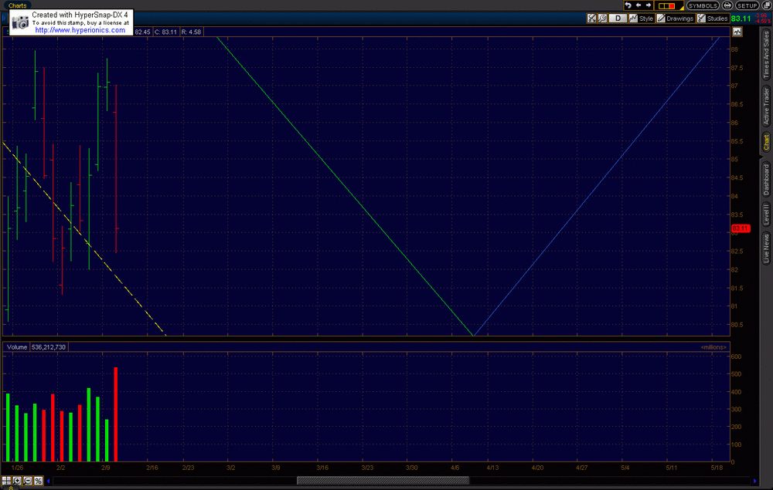The height and width of the screenshot is (490, 773).
Task: Open the Drawings menu
Action: (675, 19)
